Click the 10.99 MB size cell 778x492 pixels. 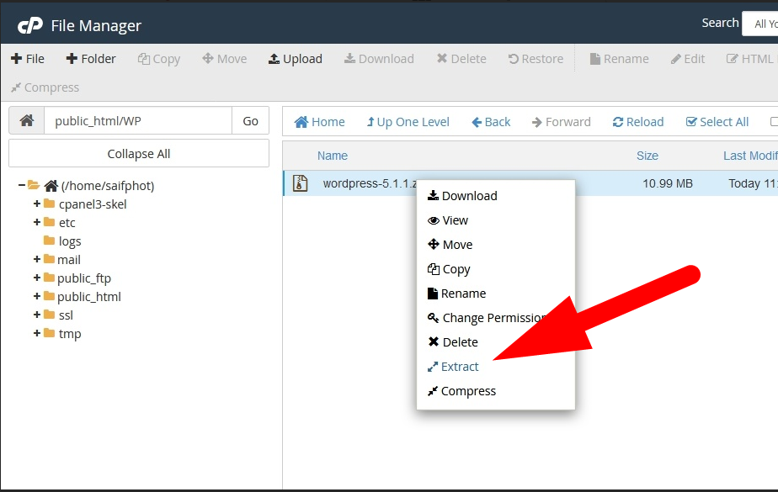pyautogui.click(x=668, y=183)
